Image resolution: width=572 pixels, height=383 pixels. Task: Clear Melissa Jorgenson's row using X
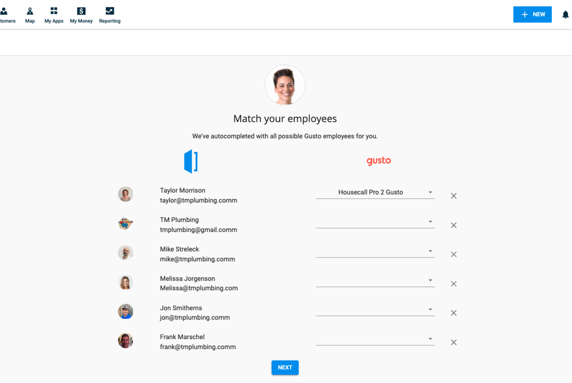(454, 284)
